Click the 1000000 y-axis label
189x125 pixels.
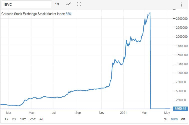[x=182, y=73]
